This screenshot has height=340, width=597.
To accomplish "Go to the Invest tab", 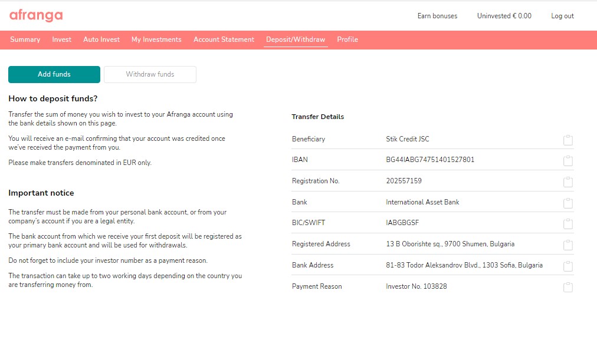I will tap(62, 39).
